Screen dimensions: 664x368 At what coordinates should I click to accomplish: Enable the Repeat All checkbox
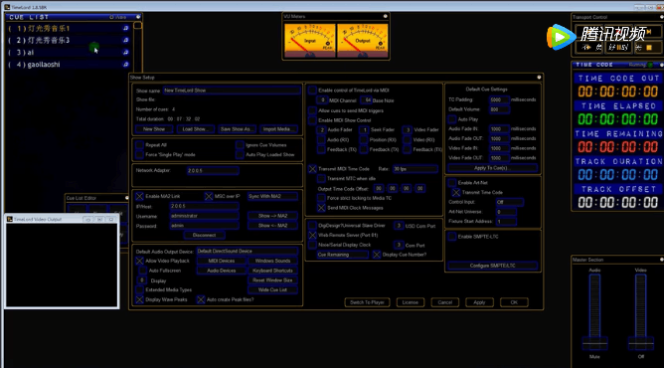click(139, 145)
